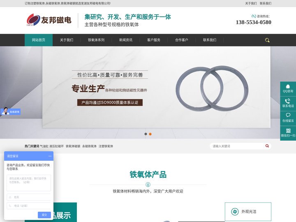Focus the message content textarea
This screenshot has width=296, height=222.
pyautogui.click(x=29, y=183)
